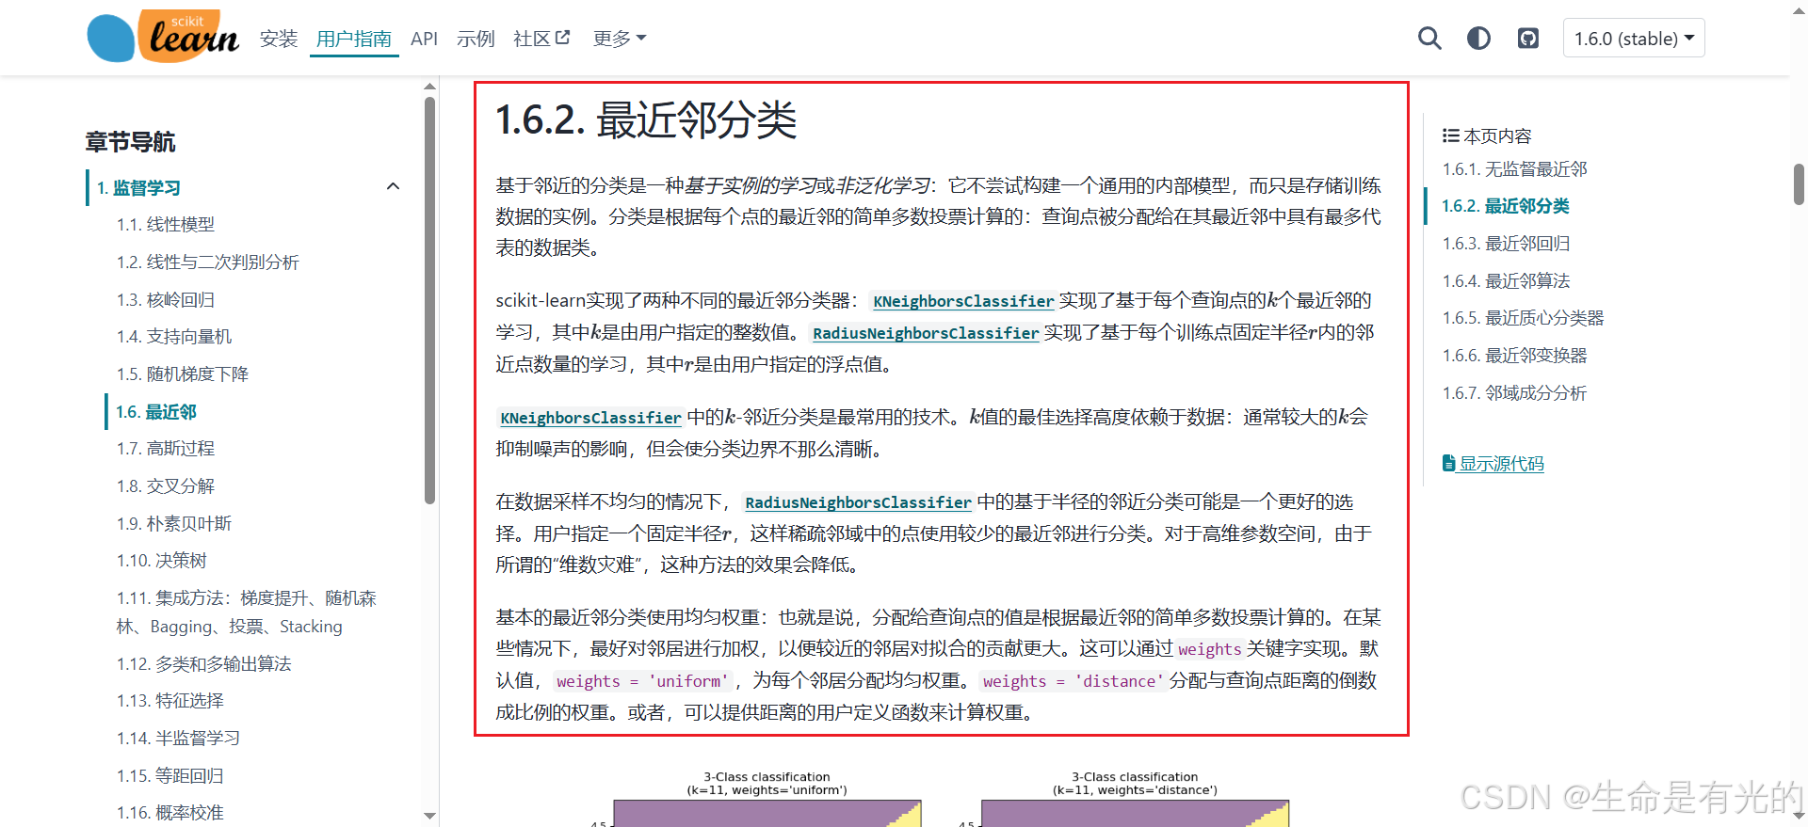This screenshot has height=827, width=1808.
Task: Click the 1.6.2. 最近邻分类 heading
Action: coord(646,120)
